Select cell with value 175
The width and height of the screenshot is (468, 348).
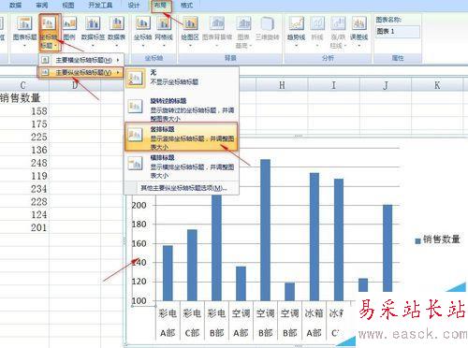point(24,123)
